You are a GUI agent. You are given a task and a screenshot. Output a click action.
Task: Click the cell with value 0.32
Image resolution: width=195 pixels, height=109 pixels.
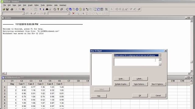click(x=50, y=90)
